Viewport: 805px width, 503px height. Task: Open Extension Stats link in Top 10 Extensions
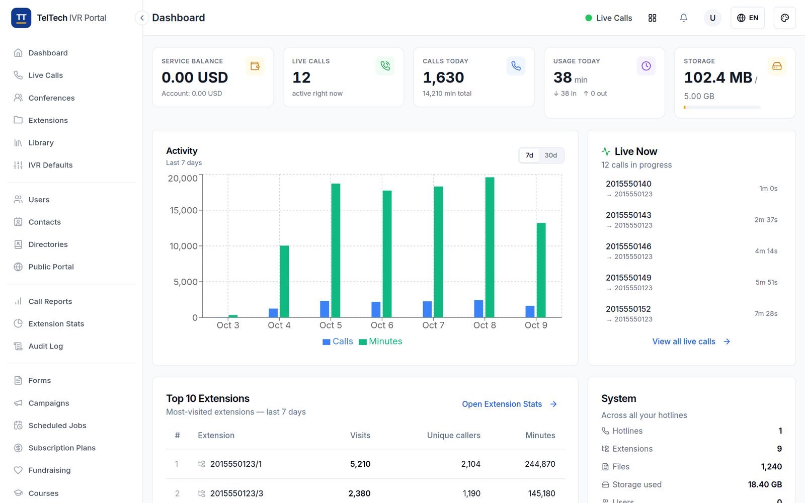(x=509, y=404)
